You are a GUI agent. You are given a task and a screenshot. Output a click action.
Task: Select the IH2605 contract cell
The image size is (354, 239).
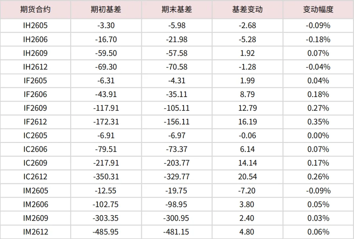pyautogui.click(x=35, y=26)
